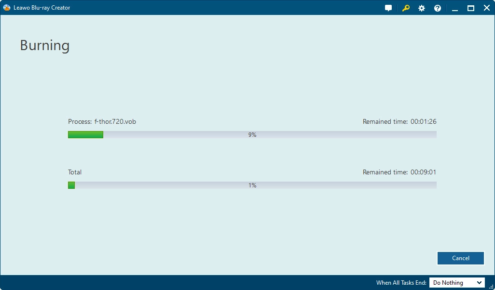Click the resize grip in bottom-right corner
Screen dimensions: 495x290
491,286
